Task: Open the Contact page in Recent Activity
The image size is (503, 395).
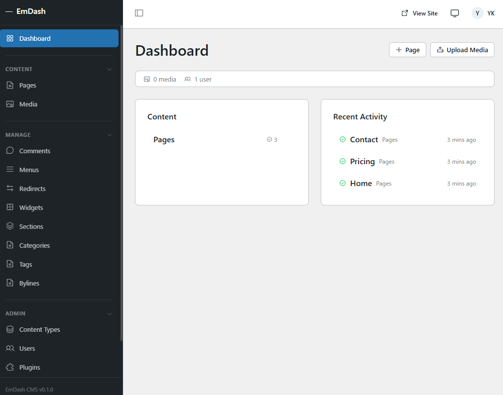Action: coord(364,140)
